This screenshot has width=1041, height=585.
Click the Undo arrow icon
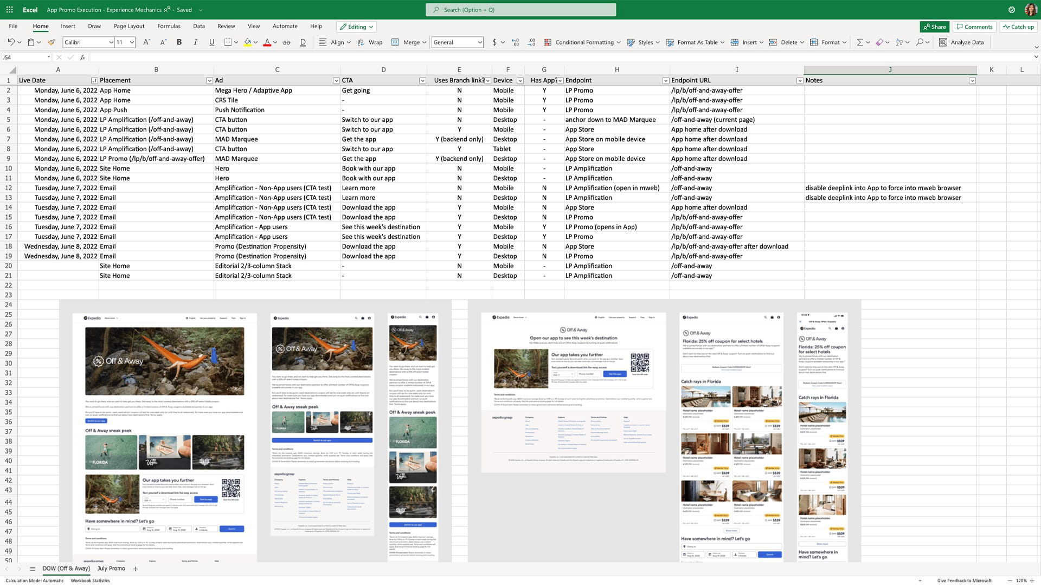[11, 42]
